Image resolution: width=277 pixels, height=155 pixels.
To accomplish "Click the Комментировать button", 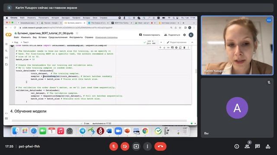I will pyautogui.click(x=150, y=35).
